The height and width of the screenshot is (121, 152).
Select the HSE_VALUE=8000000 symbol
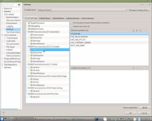tap(109, 37)
